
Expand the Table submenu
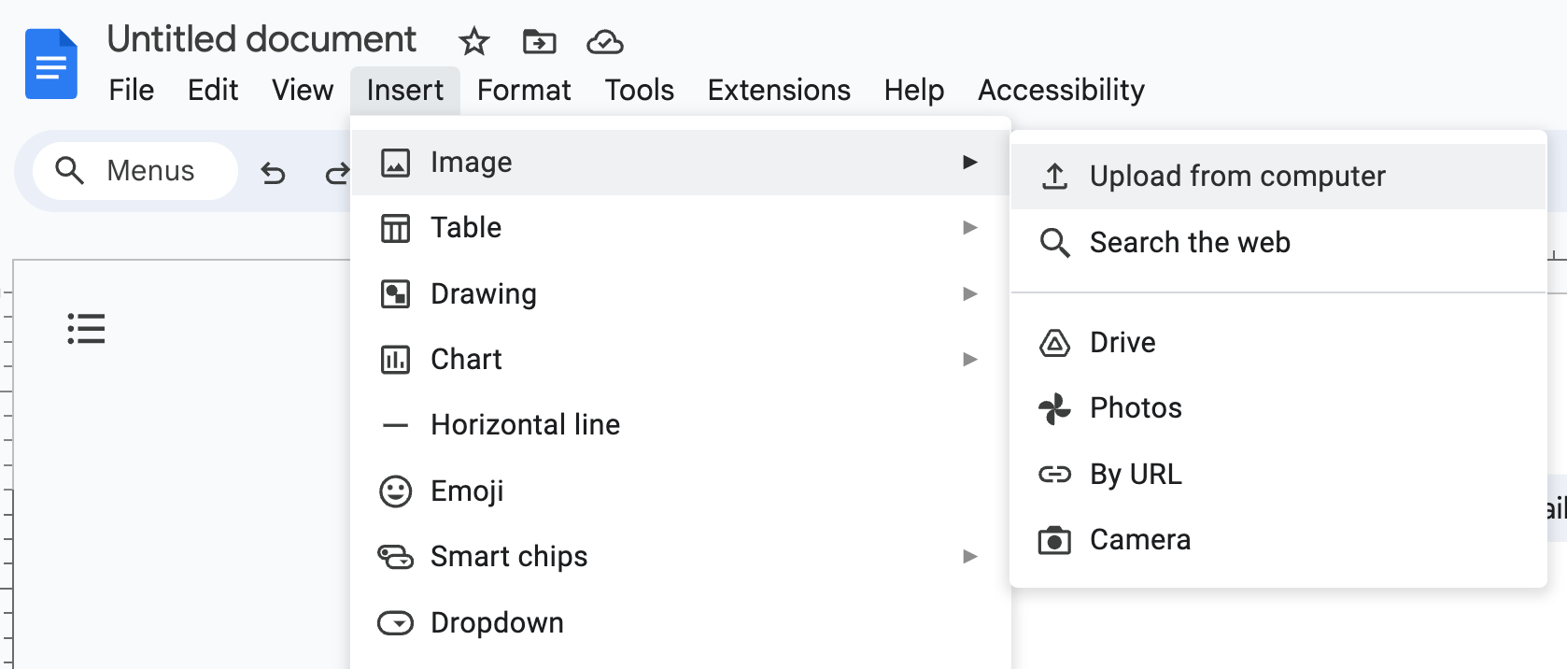681,228
